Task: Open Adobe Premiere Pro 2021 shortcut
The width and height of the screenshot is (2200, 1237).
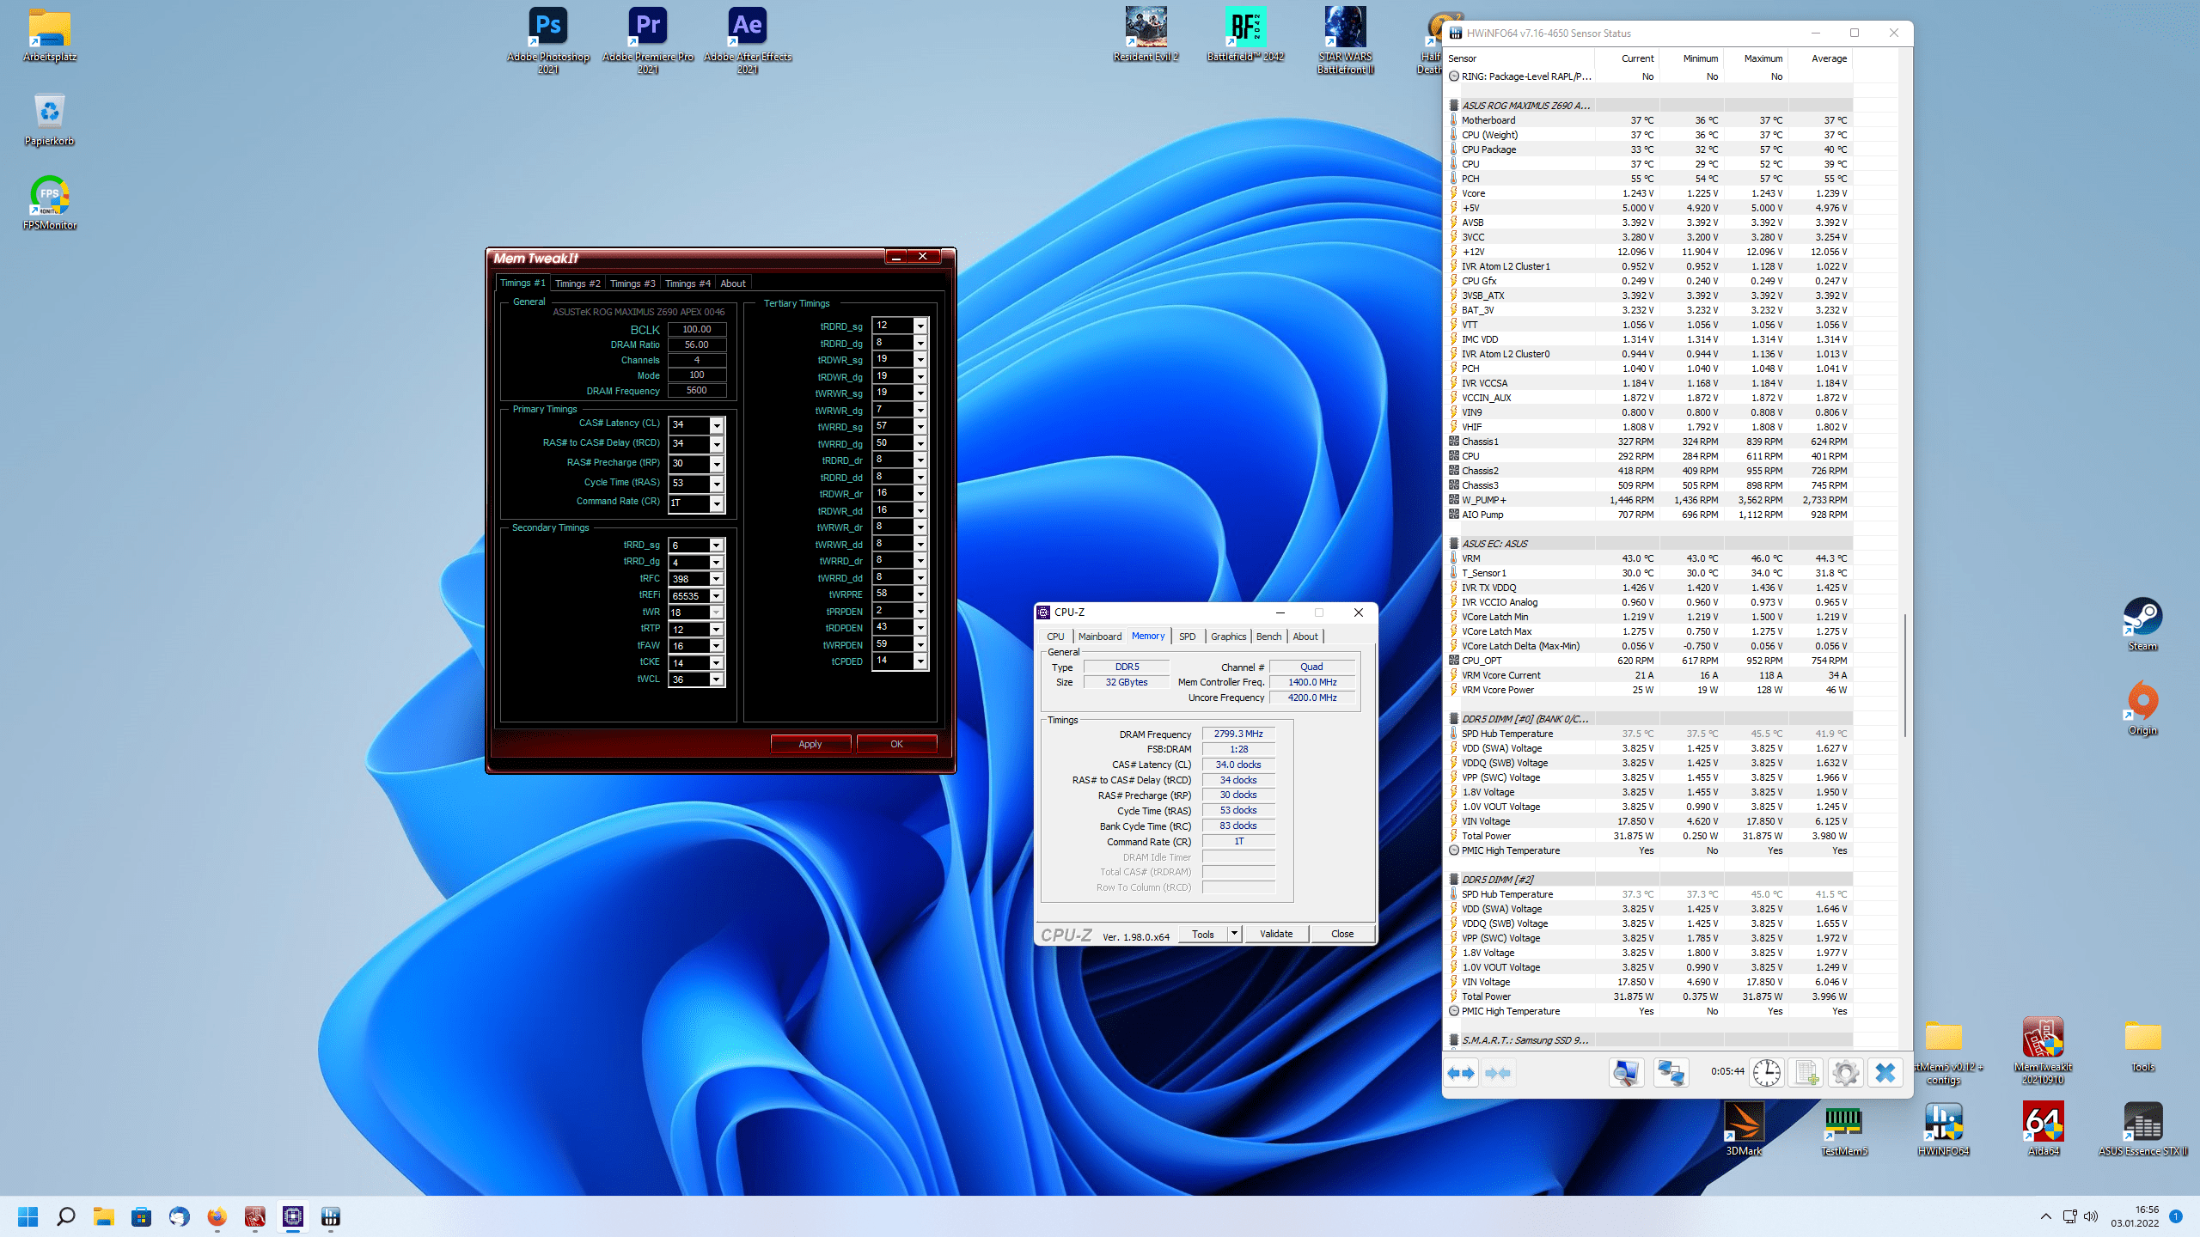Action: click(648, 40)
